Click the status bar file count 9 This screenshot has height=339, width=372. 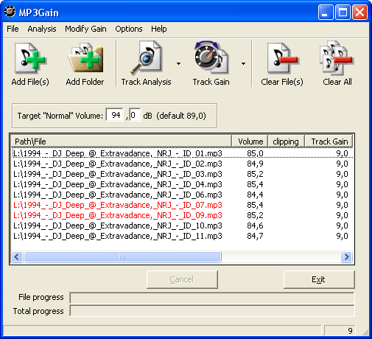click(x=340, y=331)
